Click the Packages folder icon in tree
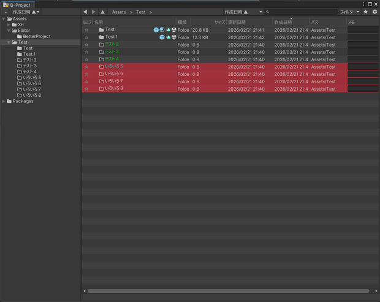 [9, 101]
